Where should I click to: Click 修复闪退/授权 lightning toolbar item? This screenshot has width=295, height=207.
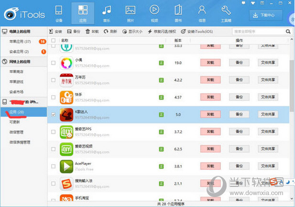click(162, 32)
